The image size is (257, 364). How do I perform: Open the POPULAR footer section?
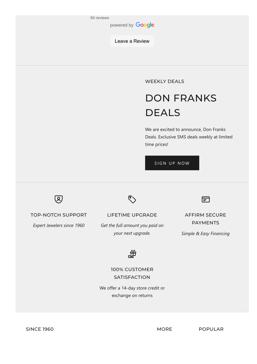(211, 329)
